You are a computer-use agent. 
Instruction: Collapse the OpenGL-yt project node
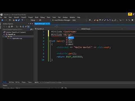tap(4, 35)
